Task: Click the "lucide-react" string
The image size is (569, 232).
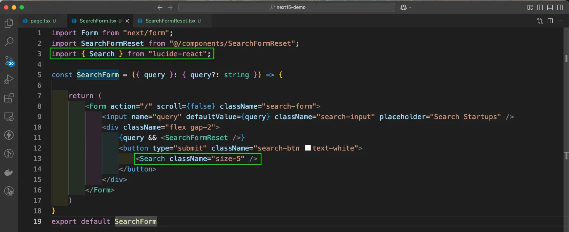Action: [x=177, y=54]
